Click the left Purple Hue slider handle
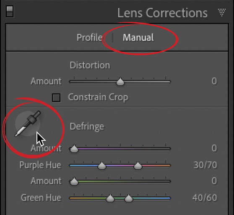This screenshot has height=215, width=234. (x=102, y=166)
